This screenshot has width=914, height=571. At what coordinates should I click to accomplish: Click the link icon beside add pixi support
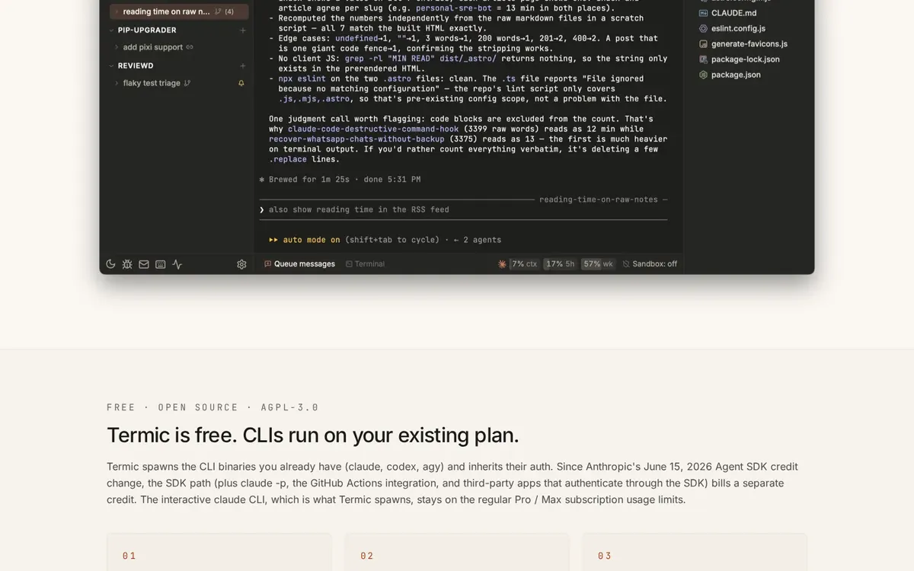190,47
